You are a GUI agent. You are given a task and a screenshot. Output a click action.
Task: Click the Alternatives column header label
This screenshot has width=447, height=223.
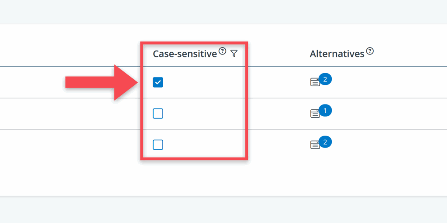point(337,54)
